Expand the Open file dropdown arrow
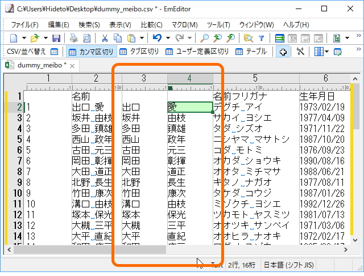This screenshot has height=276, width=364. [x=45, y=38]
